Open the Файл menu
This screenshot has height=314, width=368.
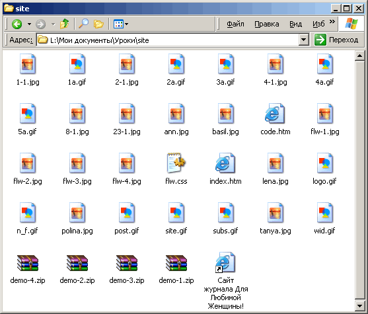pyautogui.click(x=235, y=24)
